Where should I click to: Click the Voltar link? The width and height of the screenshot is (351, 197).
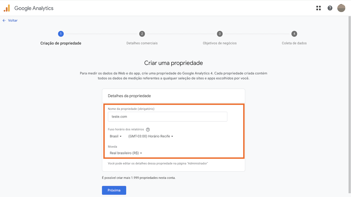(x=13, y=20)
